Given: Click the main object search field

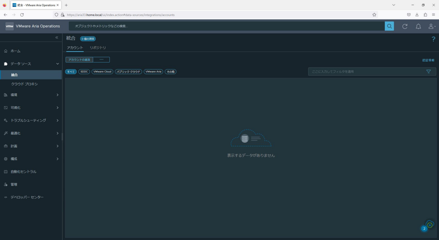Looking at the screenshot, I should point(227,26).
